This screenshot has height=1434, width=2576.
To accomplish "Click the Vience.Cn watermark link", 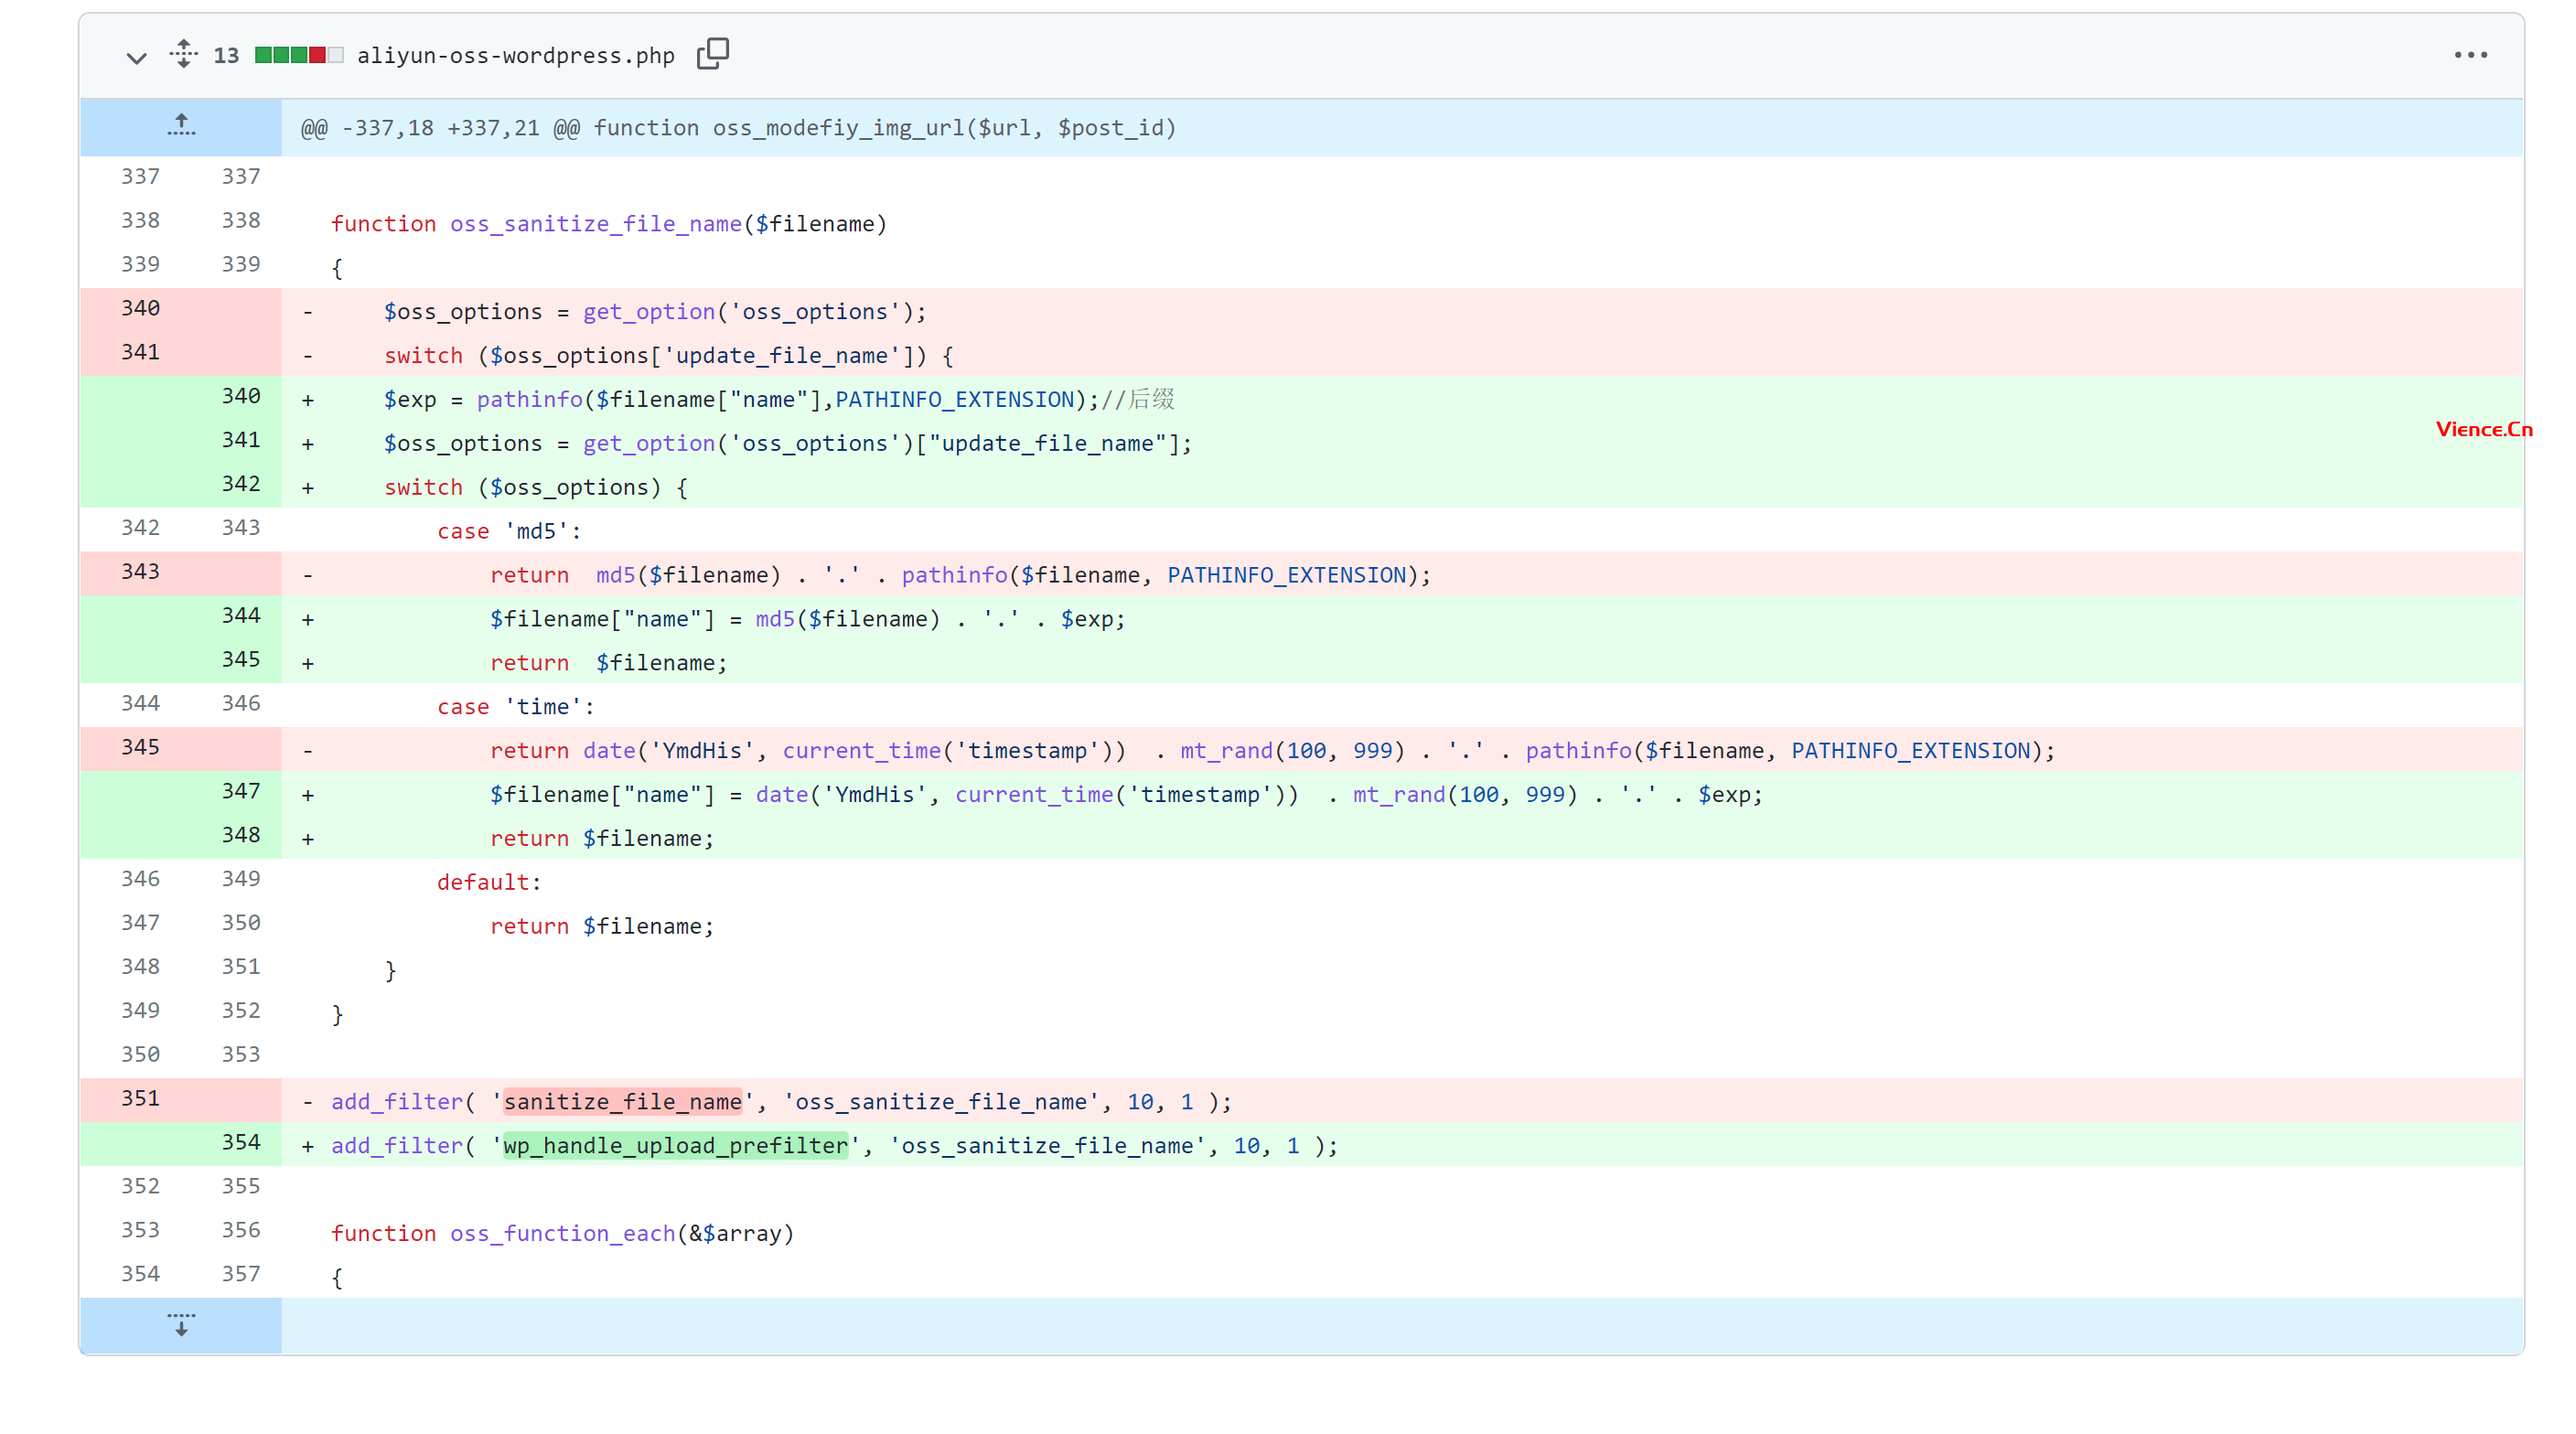I will 2484,430.
